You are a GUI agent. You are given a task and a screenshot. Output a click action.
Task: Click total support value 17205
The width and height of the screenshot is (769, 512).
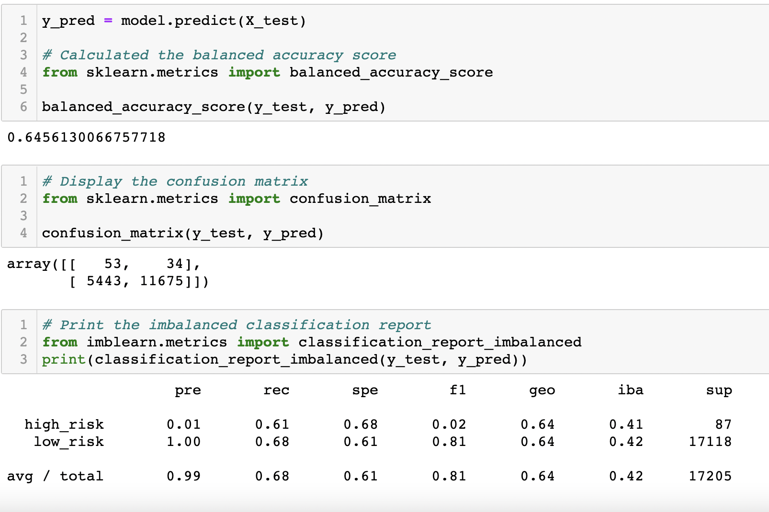(711, 477)
